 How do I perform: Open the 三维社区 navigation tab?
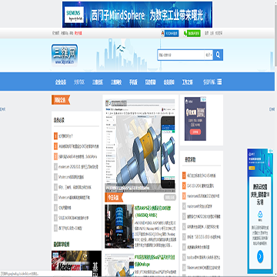(98, 82)
